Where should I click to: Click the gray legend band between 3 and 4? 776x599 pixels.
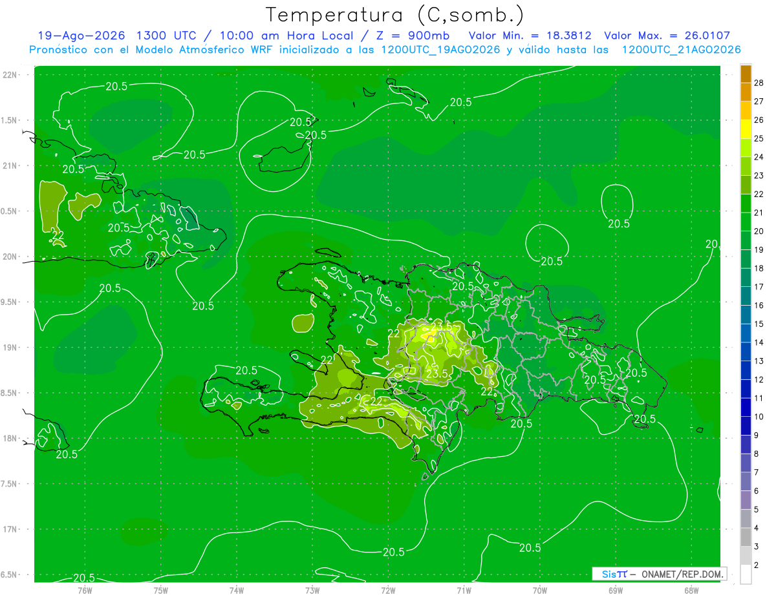point(746,538)
